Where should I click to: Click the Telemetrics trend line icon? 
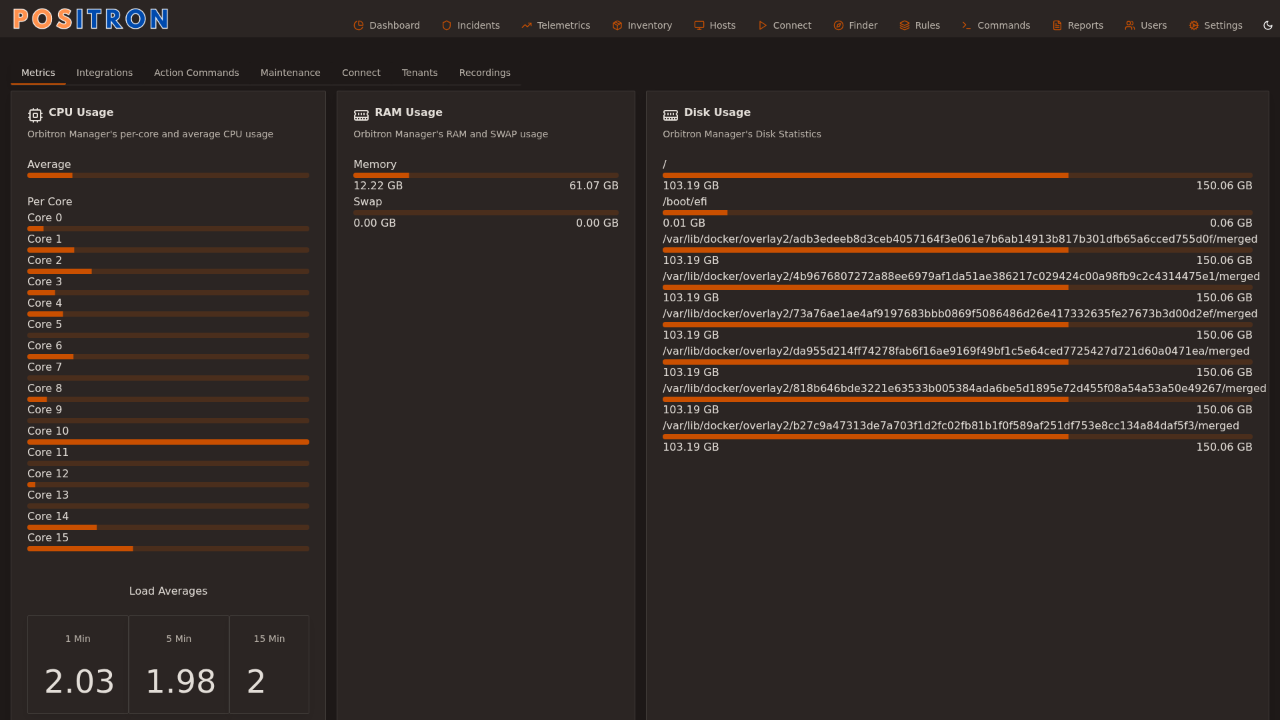(527, 25)
